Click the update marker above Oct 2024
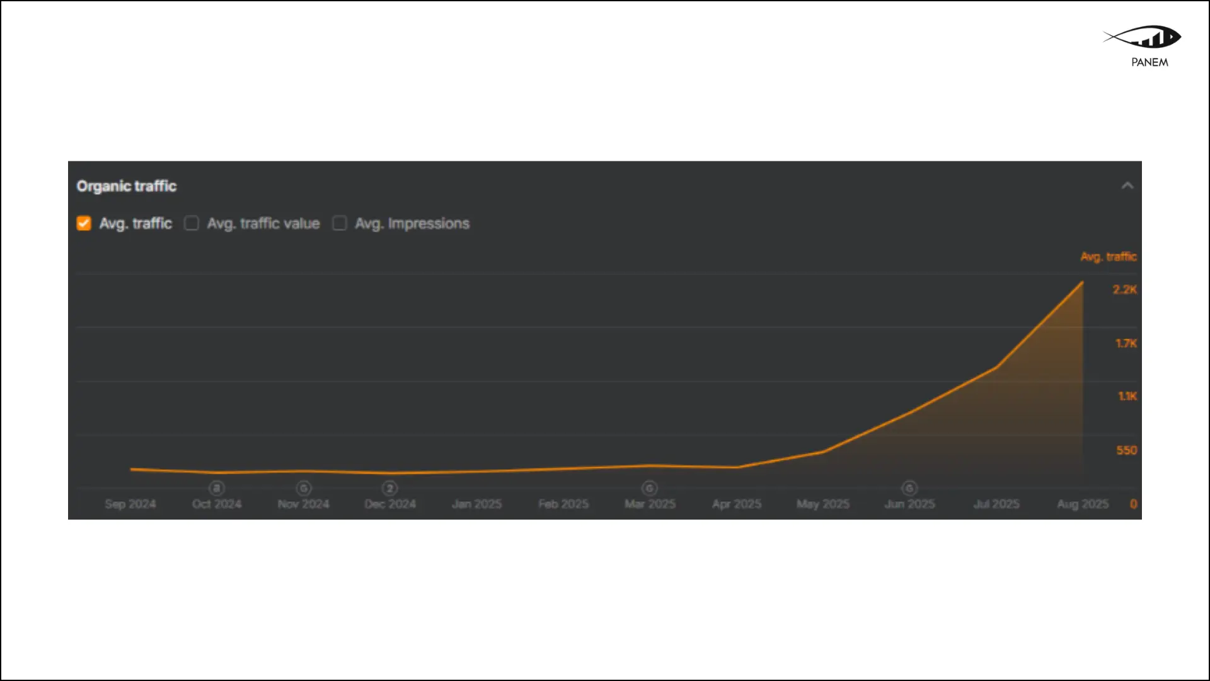 (x=217, y=488)
